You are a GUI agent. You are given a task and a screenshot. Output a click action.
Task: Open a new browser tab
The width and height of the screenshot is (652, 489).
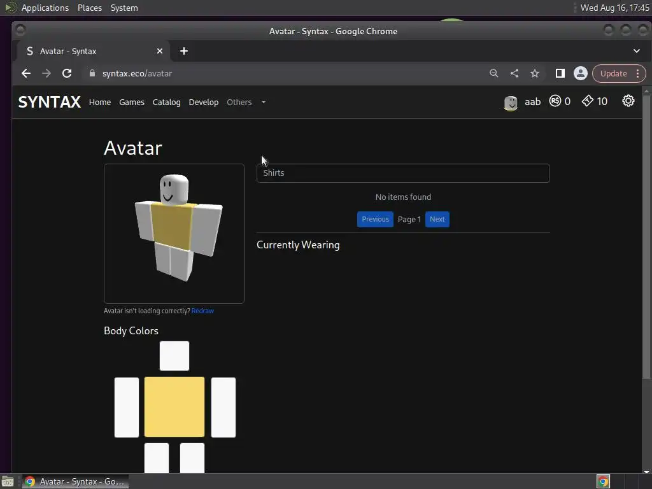[184, 51]
